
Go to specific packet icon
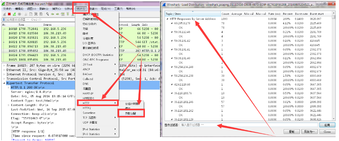click(63, 14)
